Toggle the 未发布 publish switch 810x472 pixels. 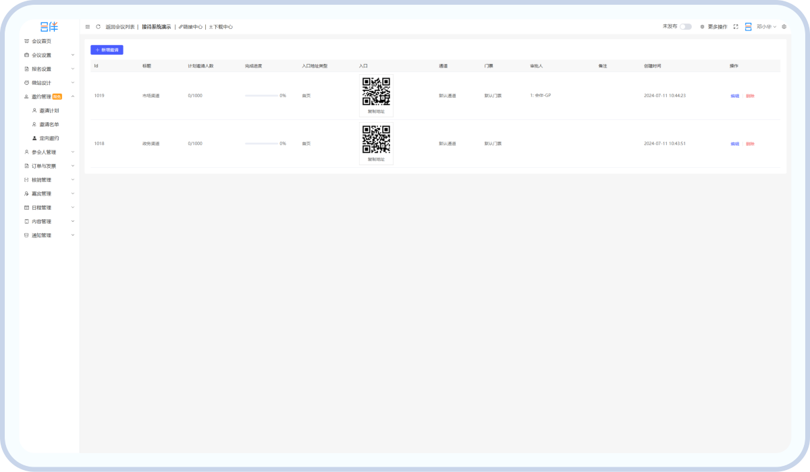pos(686,27)
